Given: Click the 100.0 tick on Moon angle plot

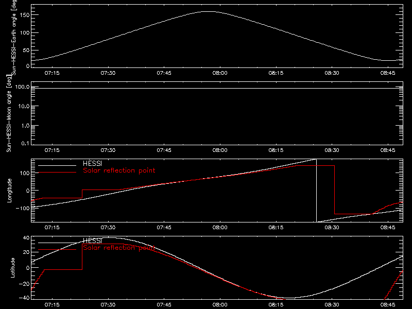Looking at the screenshot, I should pos(23,87).
